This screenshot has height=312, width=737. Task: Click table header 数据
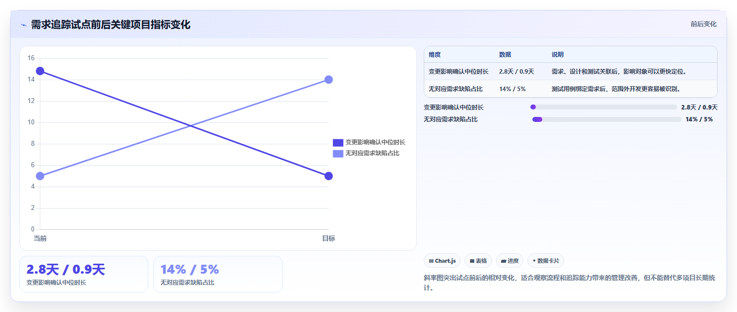(x=505, y=55)
